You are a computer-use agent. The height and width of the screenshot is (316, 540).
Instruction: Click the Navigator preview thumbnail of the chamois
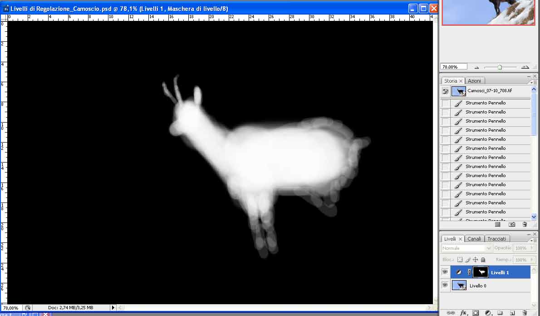488,12
